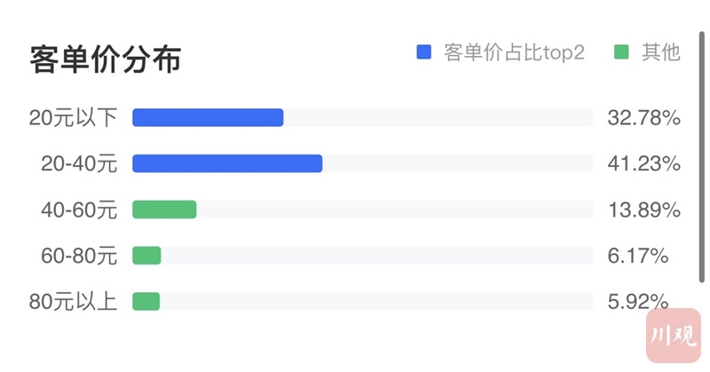Image resolution: width=710 pixels, height=372 pixels.
Task: Select the green 40-60元 bar
Action: (x=164, y=210)
